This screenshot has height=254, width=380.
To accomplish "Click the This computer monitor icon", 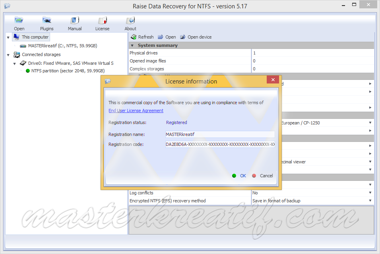I will (16, 37).
